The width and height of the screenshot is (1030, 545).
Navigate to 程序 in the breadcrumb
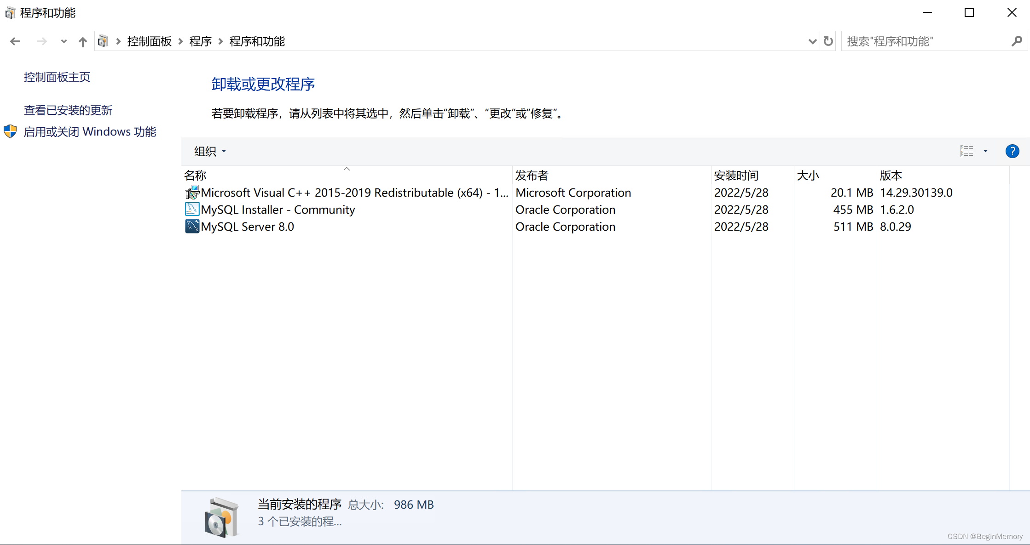200,41
